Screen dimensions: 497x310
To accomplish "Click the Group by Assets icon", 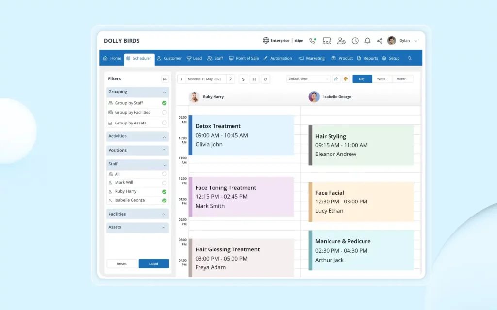I will pos(110,123).
